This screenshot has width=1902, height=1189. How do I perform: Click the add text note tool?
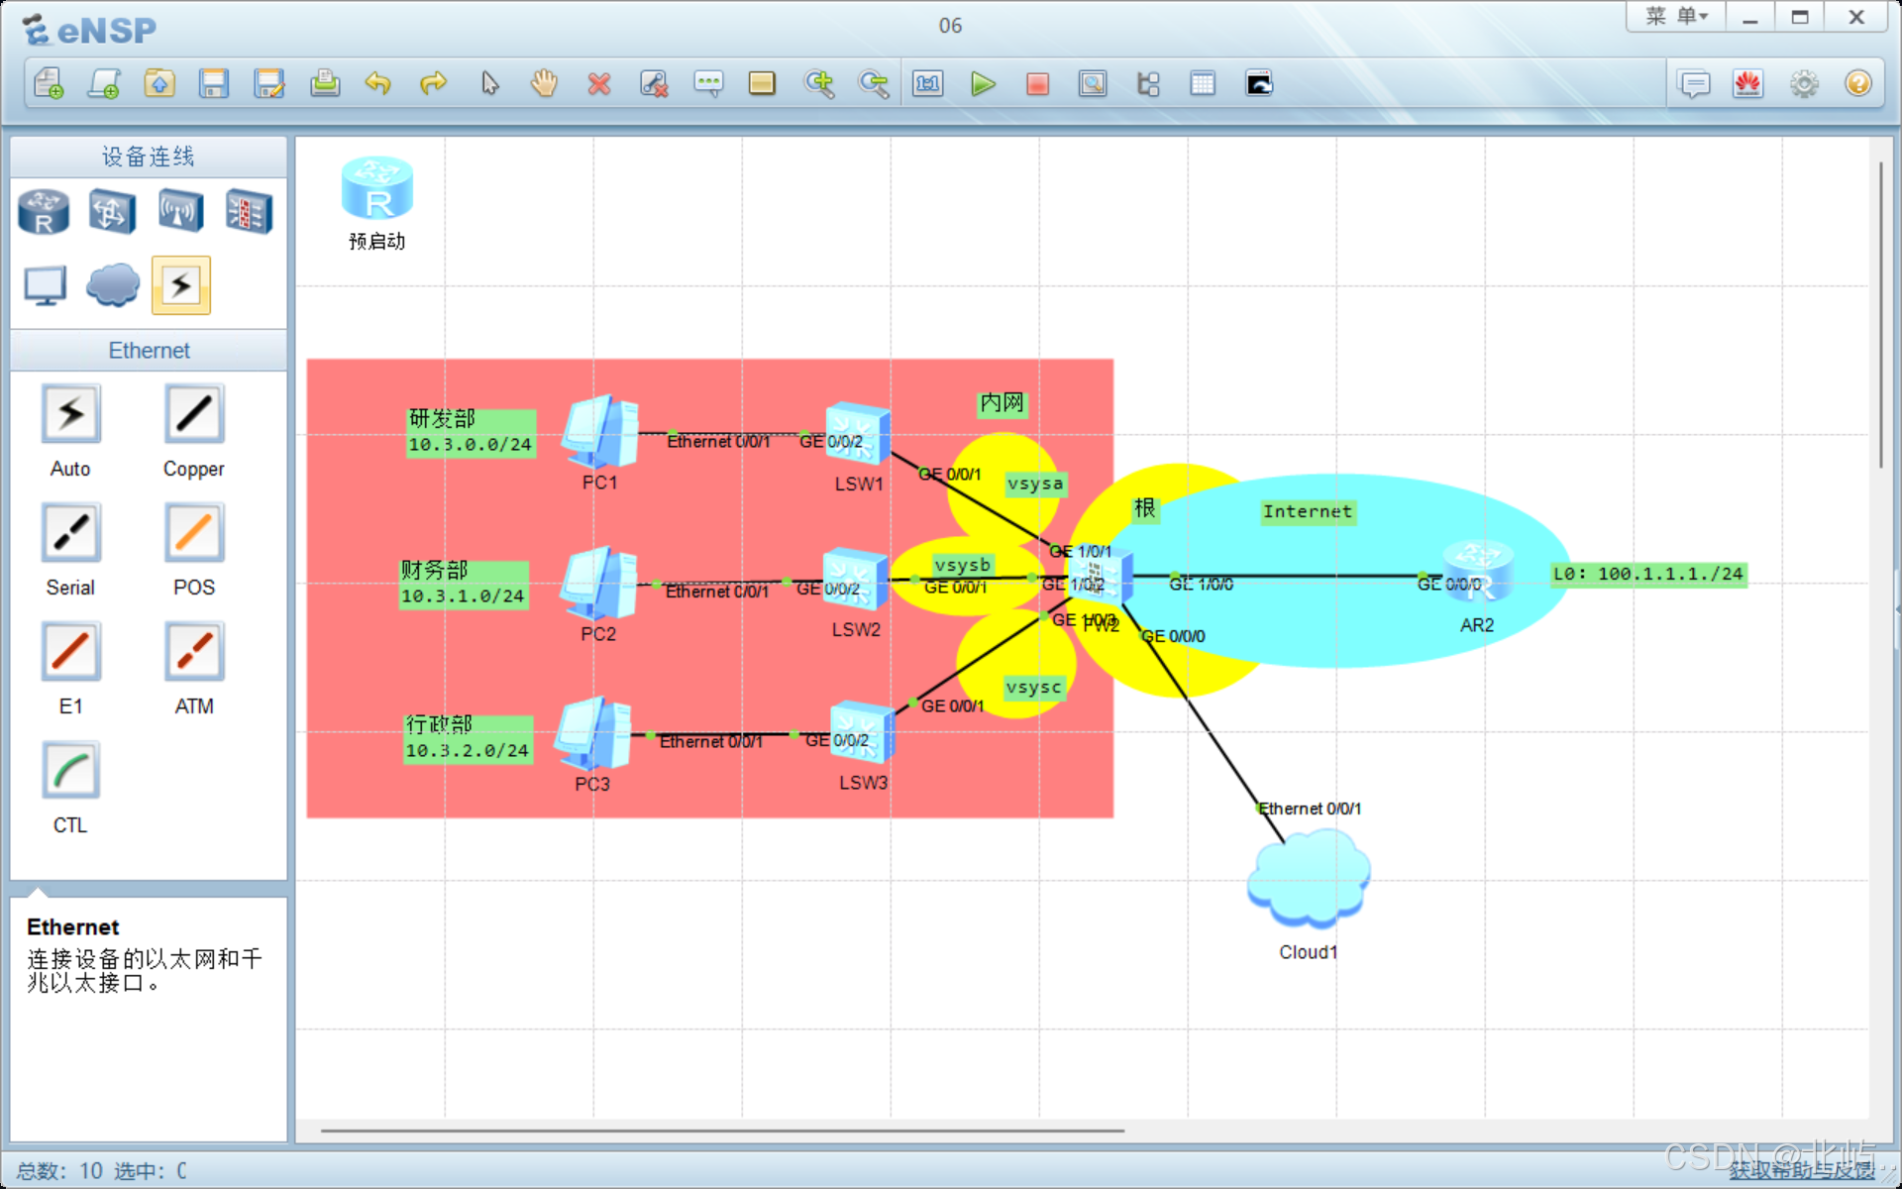[x=708, y=84]
